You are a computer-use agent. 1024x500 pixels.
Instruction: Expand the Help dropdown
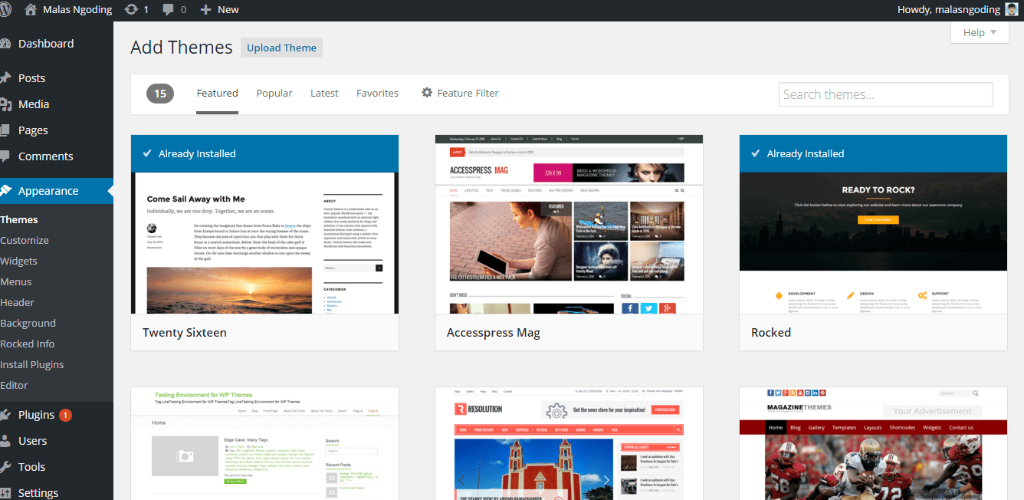click(x=980, y=32)
